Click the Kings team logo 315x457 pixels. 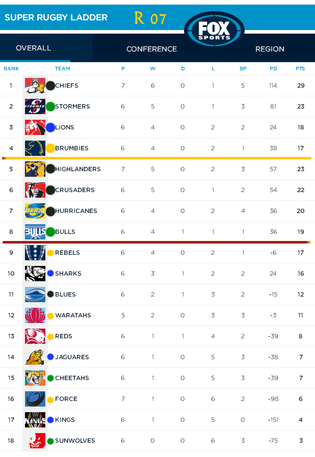35,420
